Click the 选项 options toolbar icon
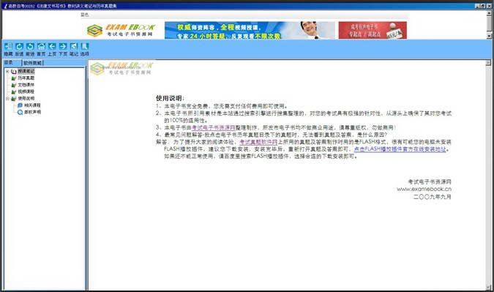494x292 pixels. [x=84, y=47]
